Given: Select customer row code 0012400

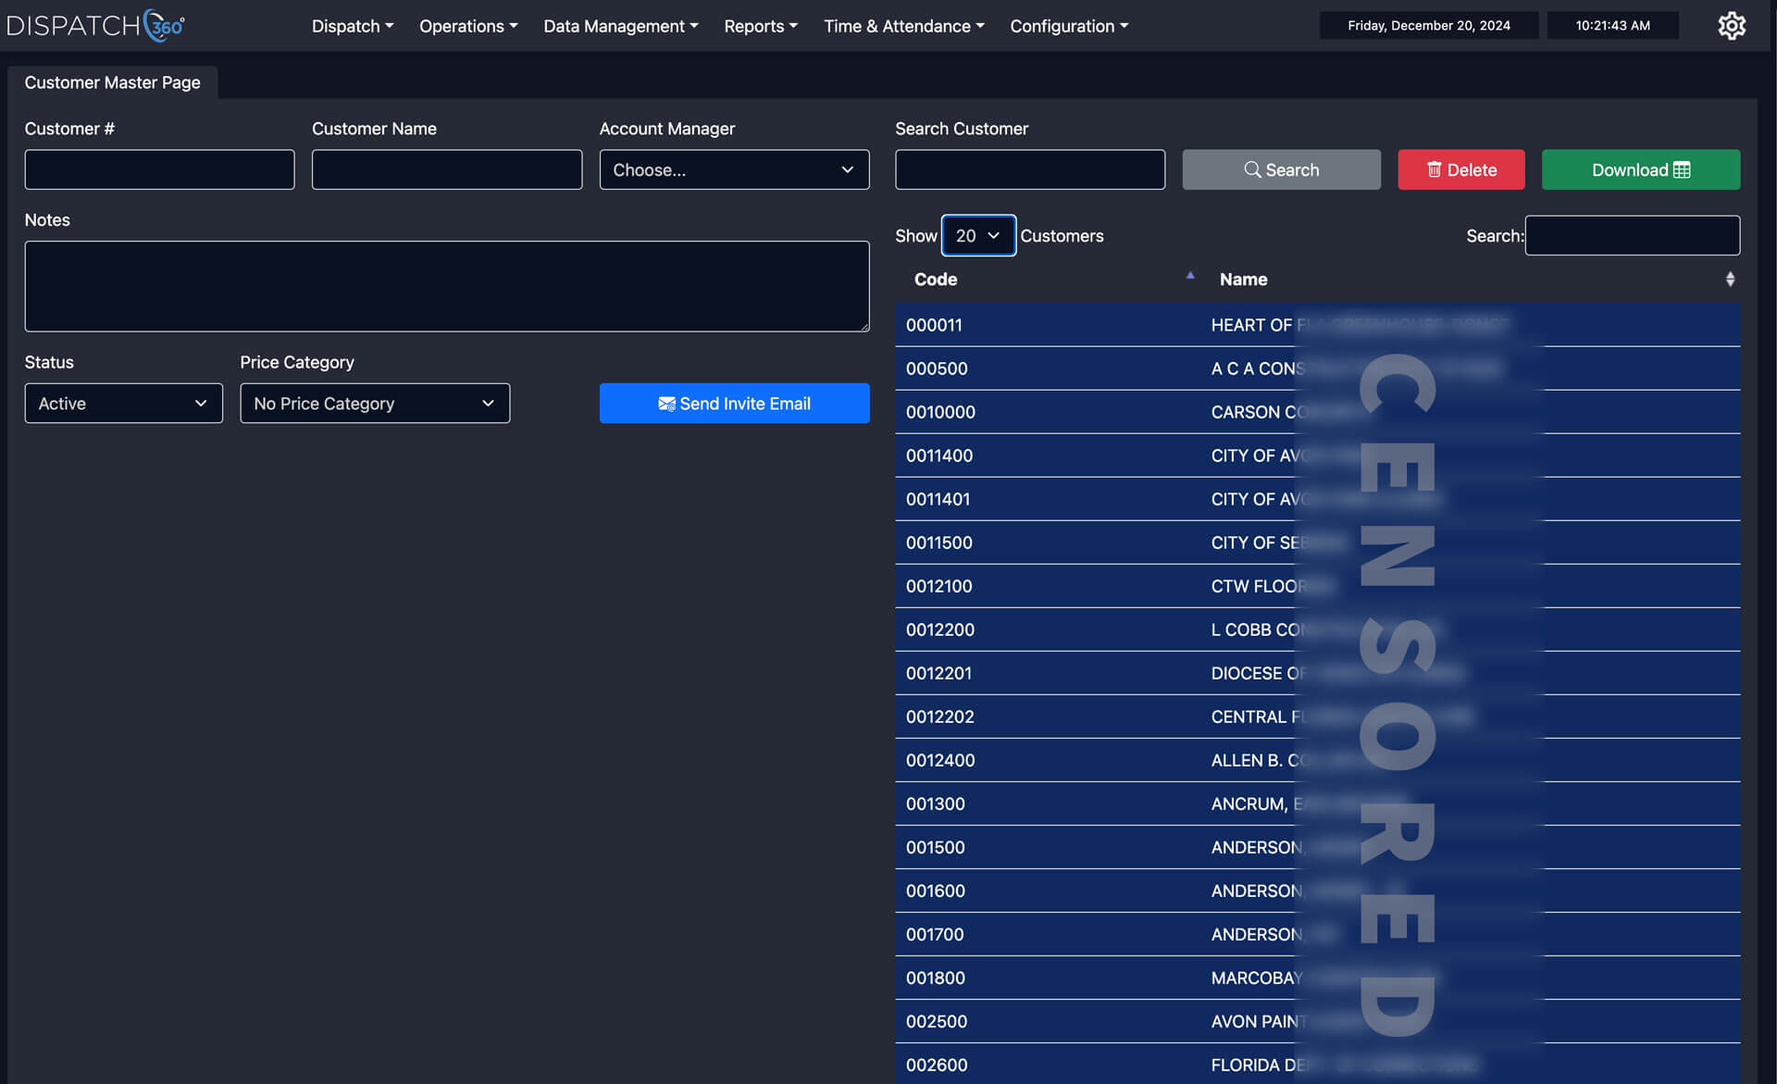Looking at the screenshot, I should pos(1317,760).
